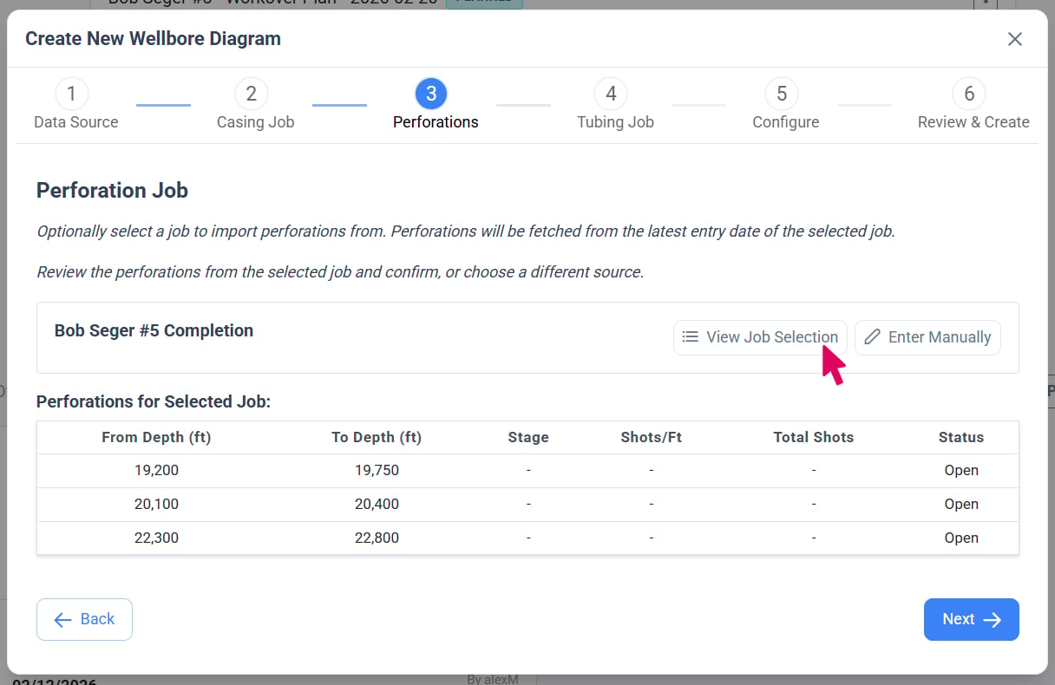
Task: Click the Shots/Ft column header
Action: [652, 437]
